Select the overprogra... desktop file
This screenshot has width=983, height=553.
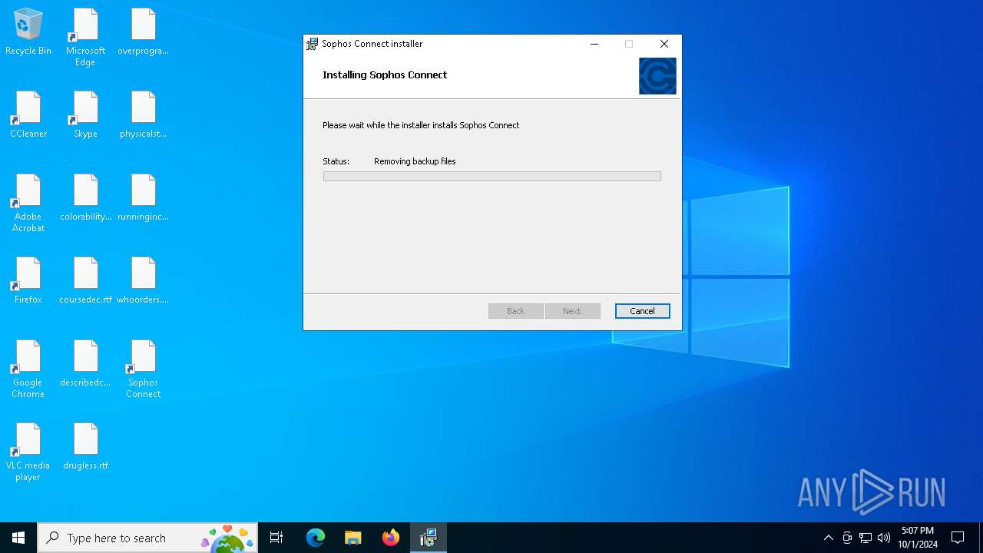[x=143, y=32]
